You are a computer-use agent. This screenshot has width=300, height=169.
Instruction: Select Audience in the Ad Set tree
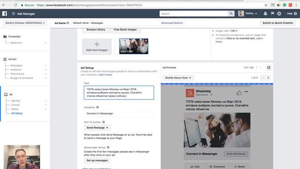coord(15,70)
